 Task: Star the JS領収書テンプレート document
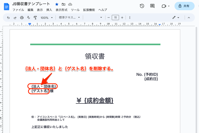point(57,4)
